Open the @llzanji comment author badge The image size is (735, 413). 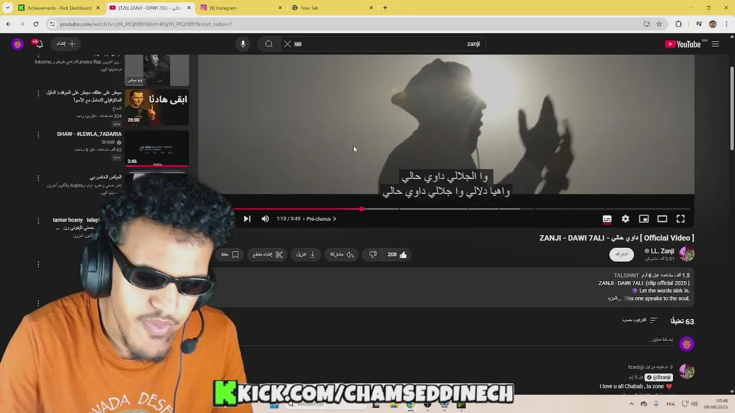click(659, 377)
